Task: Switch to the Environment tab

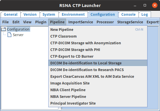Action: pos(73,15)
